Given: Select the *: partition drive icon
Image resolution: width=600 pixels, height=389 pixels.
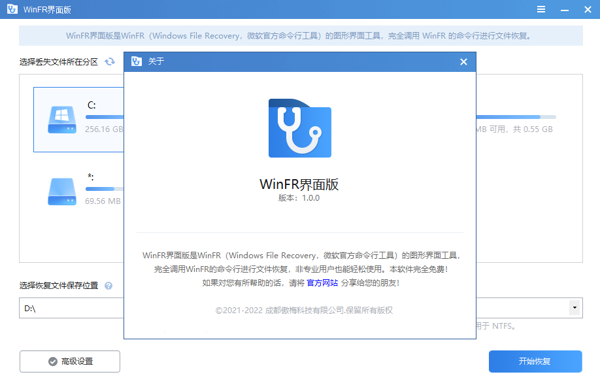Looking at the screenshot, I should 62,192.
